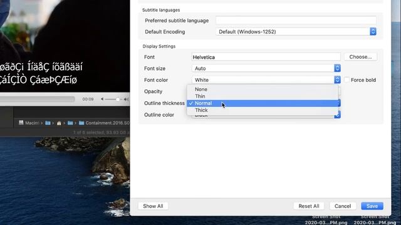Click the Show All button

(x=153, y=206)
